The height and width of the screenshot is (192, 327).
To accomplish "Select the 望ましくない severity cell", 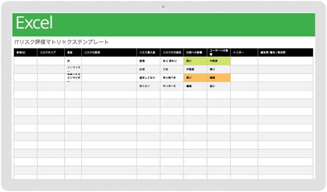I will coord(148,77).
